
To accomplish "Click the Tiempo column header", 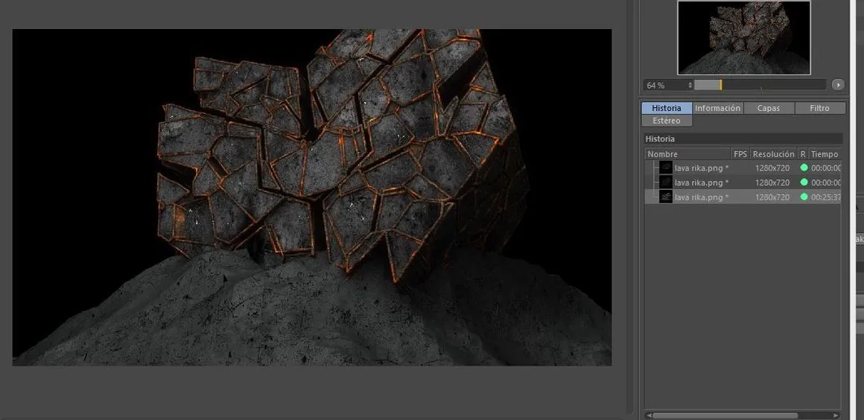I will pos(825,154).
